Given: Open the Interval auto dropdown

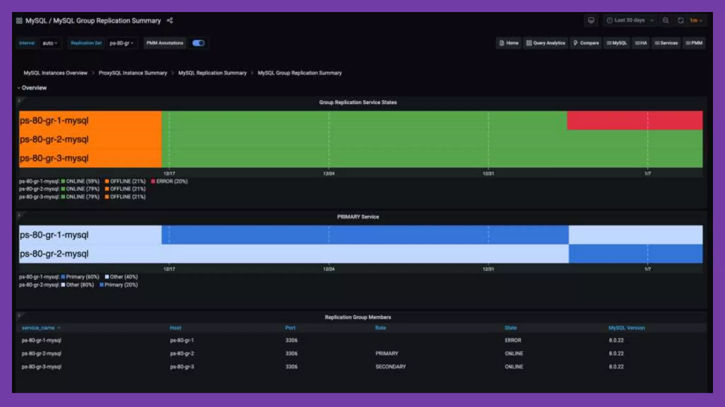Looking at the screenshot, I should (x=50, y=43).
